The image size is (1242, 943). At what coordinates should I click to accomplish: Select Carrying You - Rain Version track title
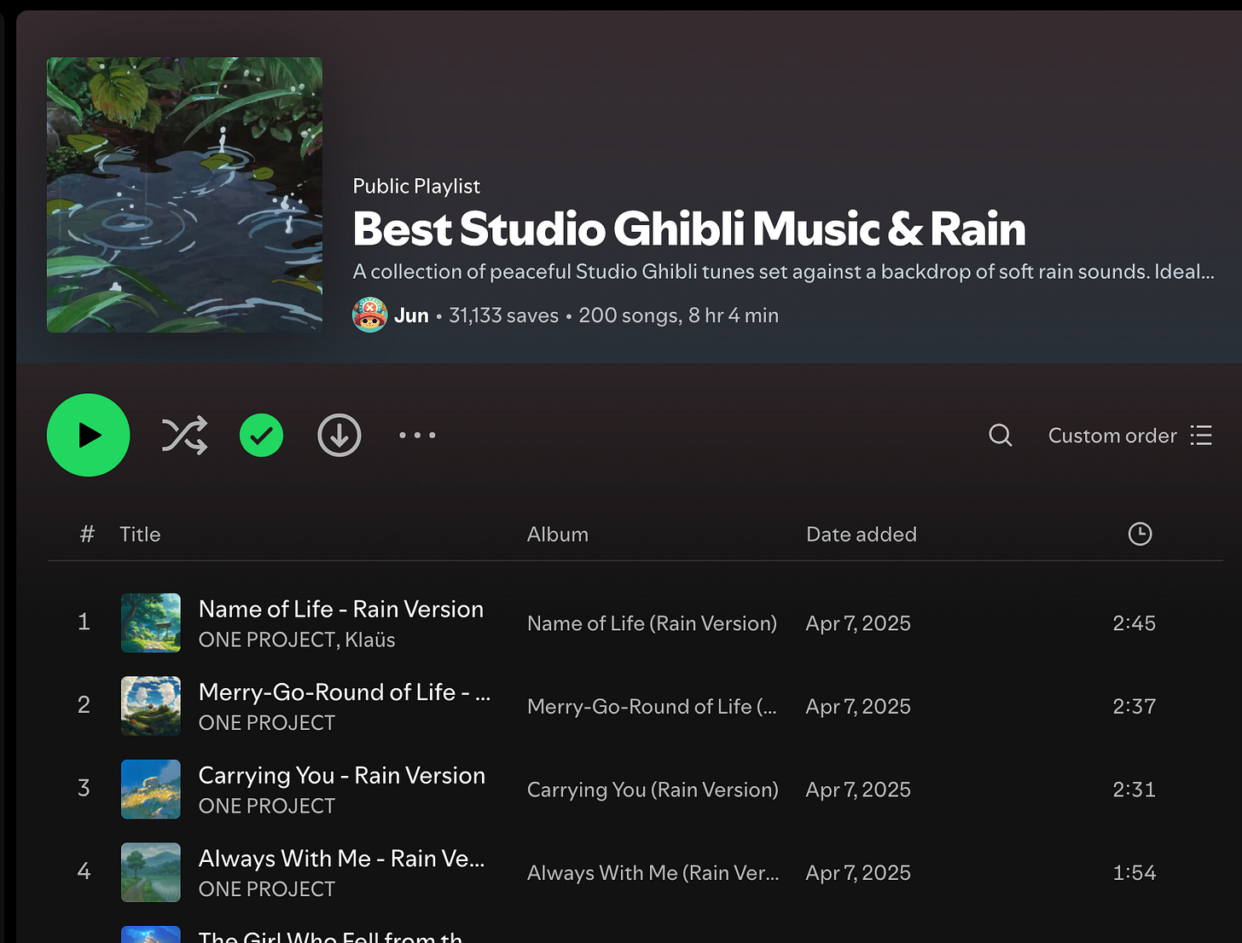tap(342, 775)
